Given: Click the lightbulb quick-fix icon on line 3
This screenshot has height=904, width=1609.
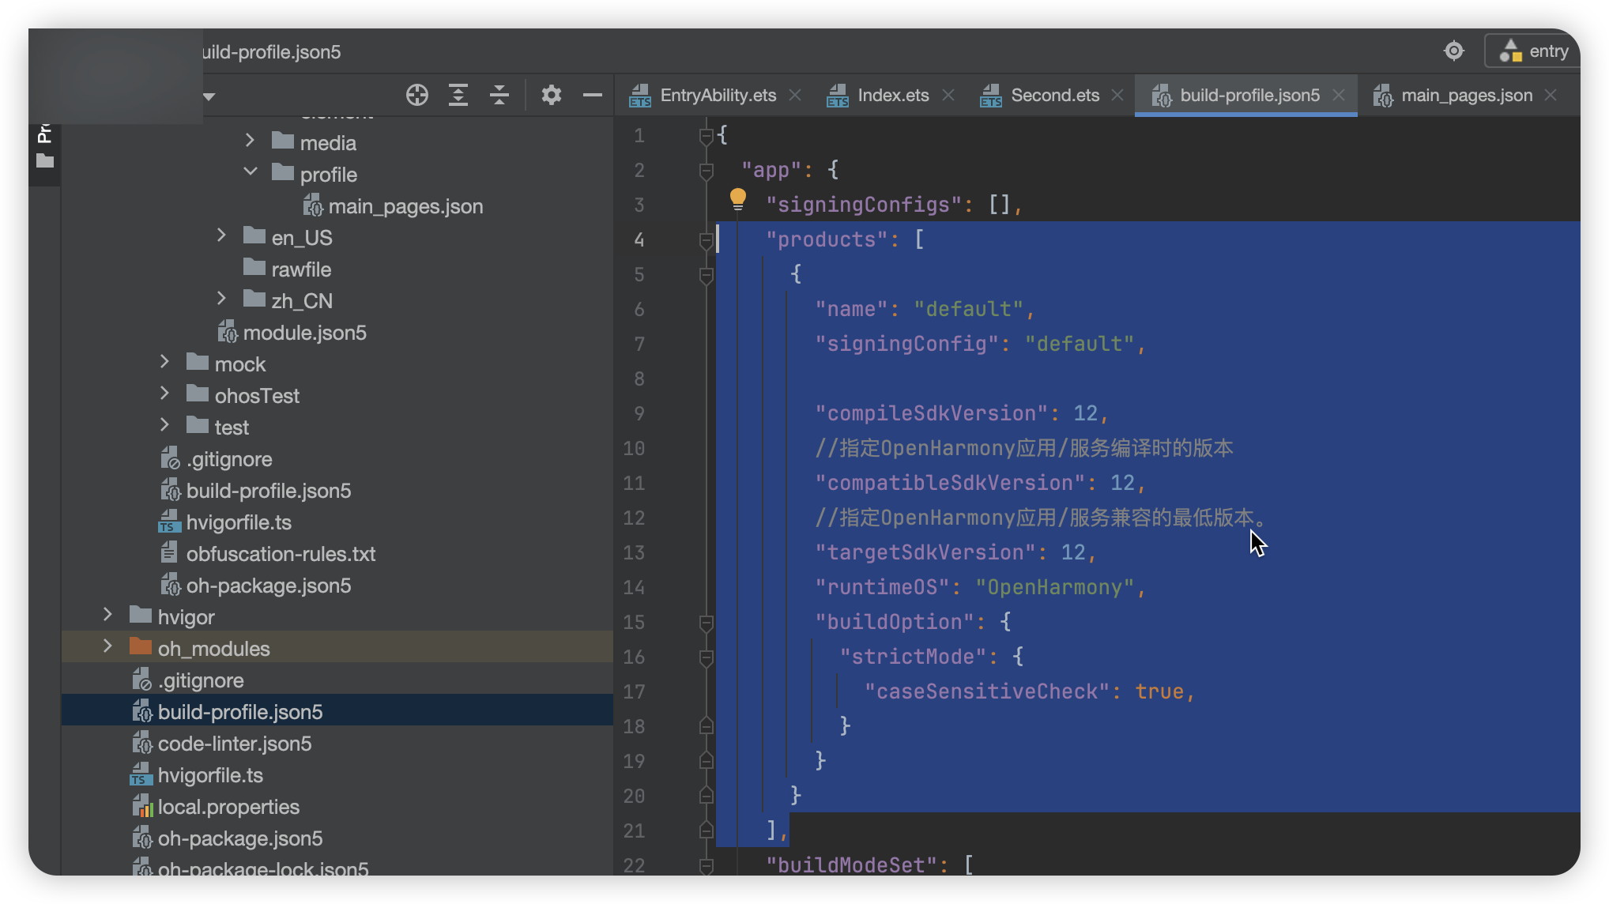Looking at the screenshot, I should coord(737,200).
